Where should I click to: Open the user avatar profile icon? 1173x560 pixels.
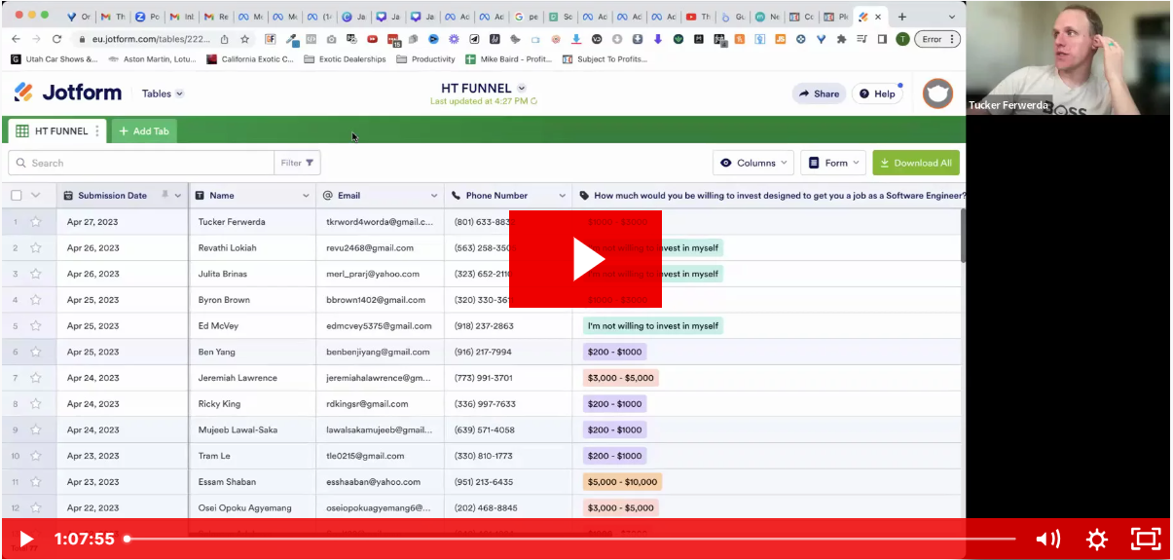[x=936, y=93]
